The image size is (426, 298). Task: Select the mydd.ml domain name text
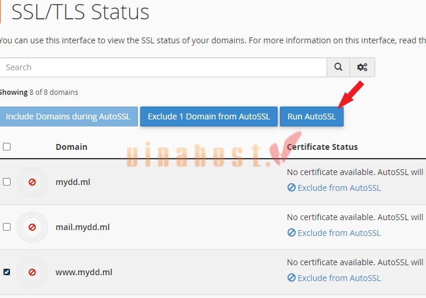(x=73, y=182)
